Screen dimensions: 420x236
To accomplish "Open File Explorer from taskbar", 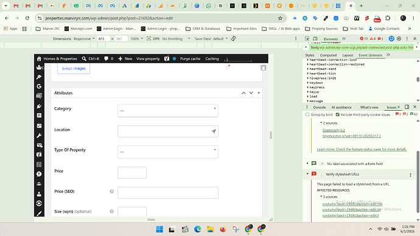I will point(210,229).
